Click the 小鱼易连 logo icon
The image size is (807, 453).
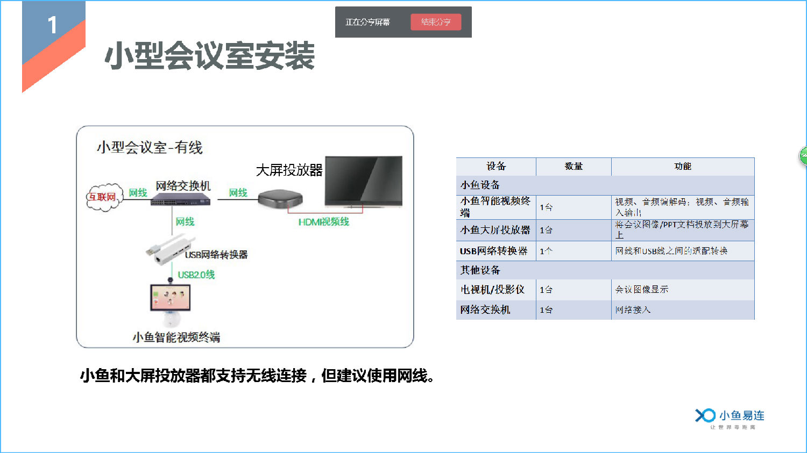(x=705, y=415)
